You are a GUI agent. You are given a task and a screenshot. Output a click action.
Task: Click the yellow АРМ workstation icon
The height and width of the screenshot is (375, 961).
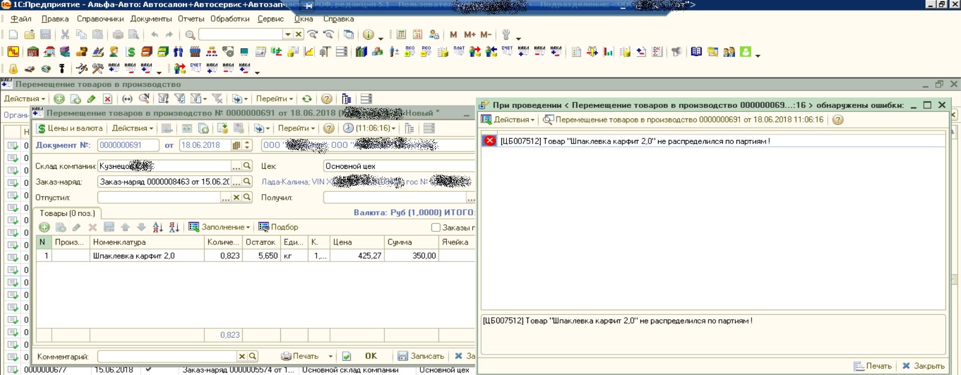point(14,52)
